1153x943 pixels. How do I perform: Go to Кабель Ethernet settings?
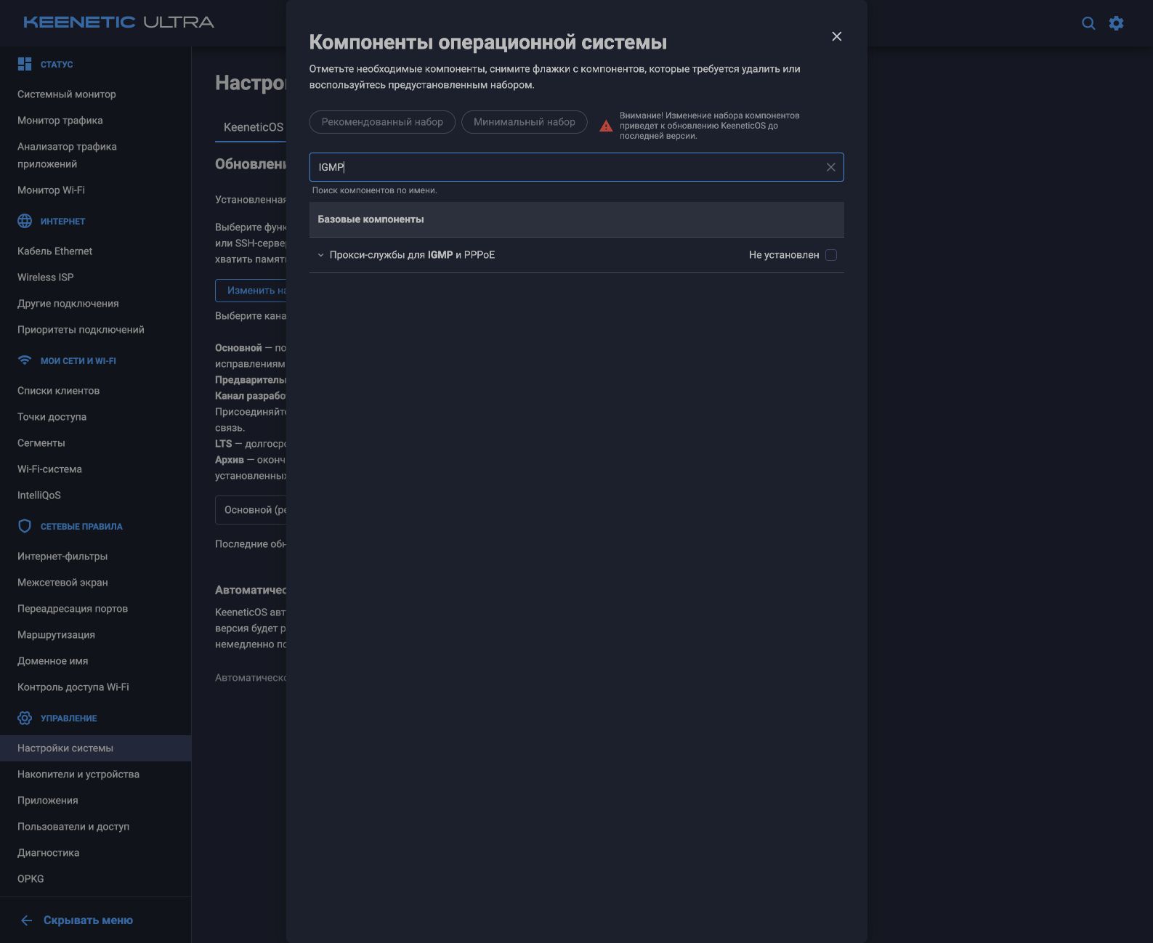coord(55,251)
